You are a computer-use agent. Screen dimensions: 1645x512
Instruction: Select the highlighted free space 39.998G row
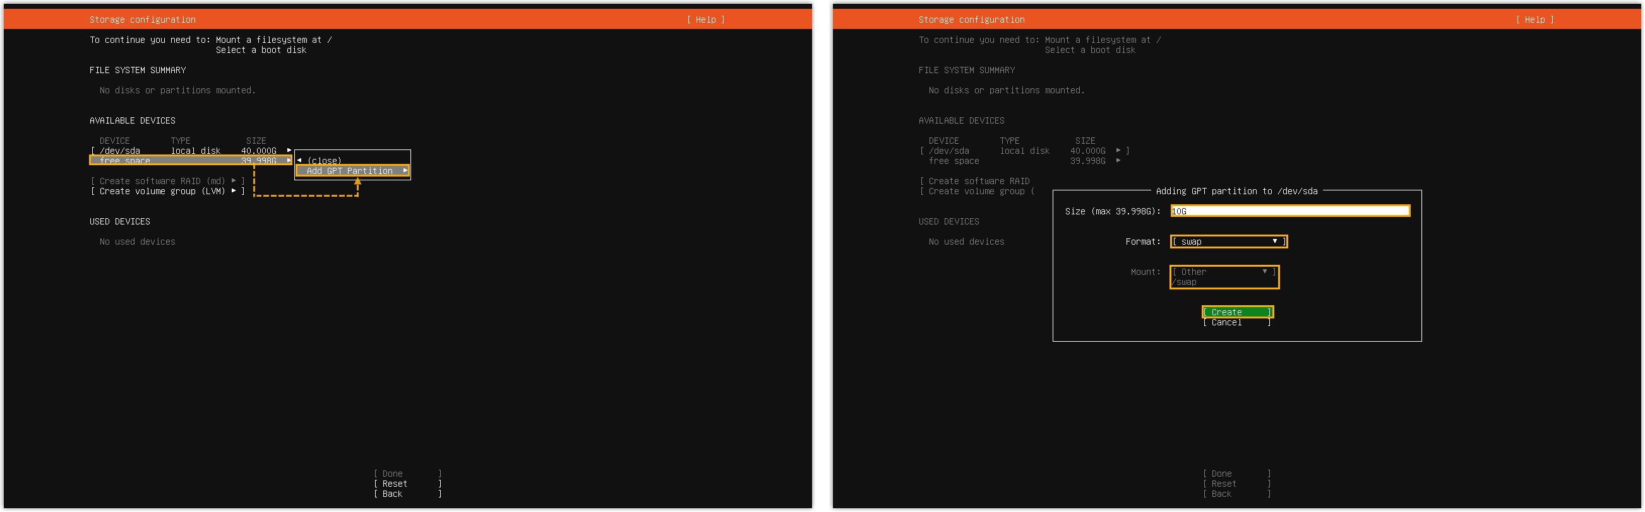(189, 161)
